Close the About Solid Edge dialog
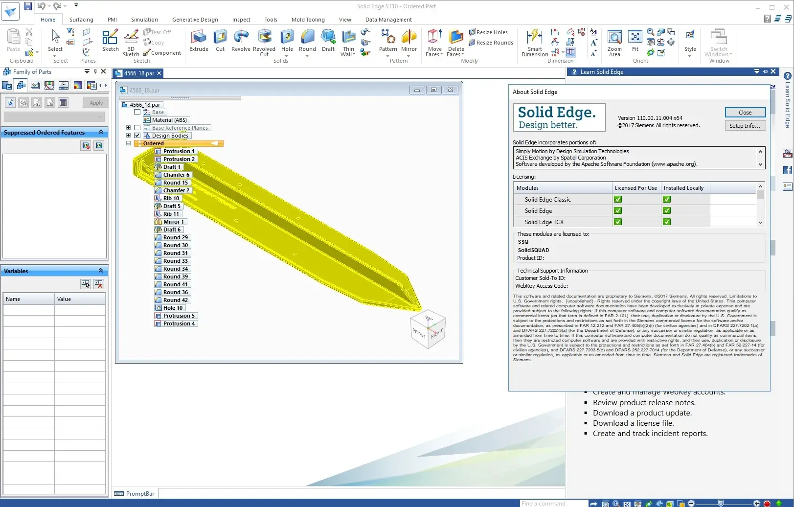 pyautogui.click(x=745, y=113)
